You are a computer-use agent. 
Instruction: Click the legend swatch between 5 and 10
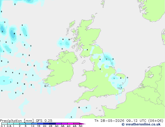click(x=29, y=124)
